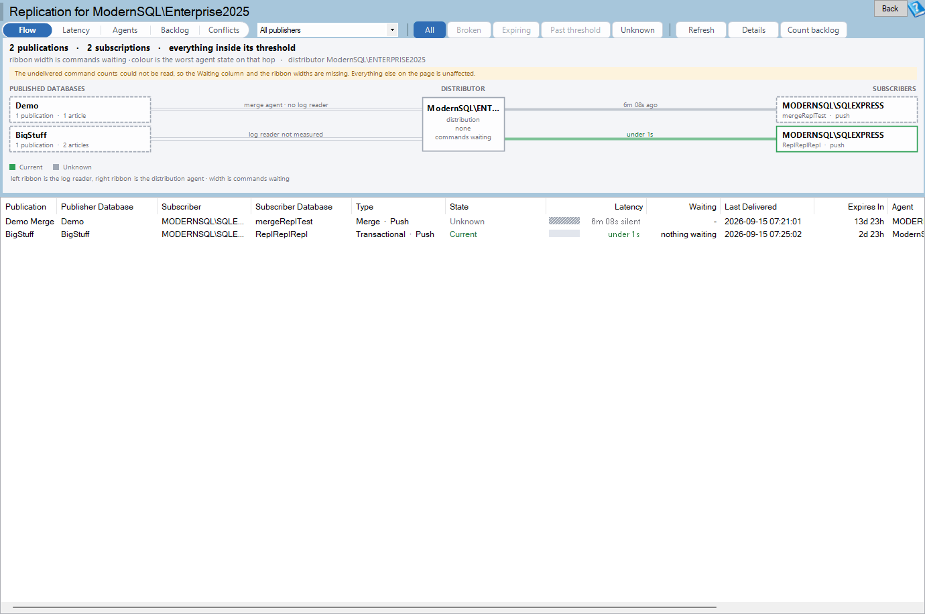This screenshot has width=925, height=614.
Task: Click the green Current legend swatch
Action: (x=12, y=167)
